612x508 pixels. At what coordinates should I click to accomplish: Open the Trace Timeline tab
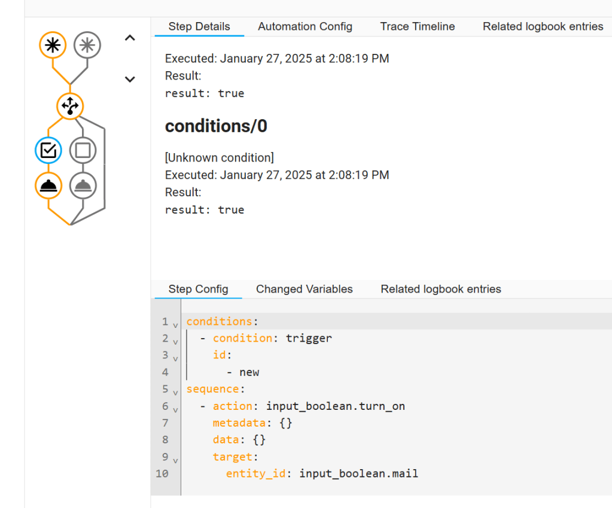coord(418,26)
